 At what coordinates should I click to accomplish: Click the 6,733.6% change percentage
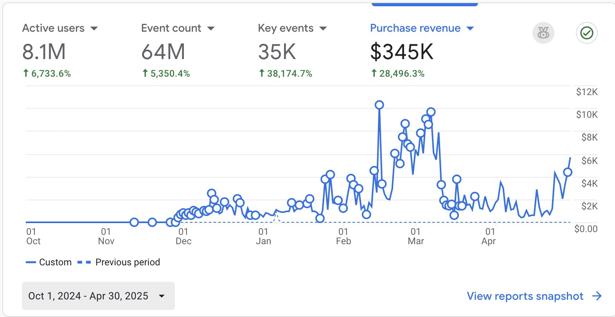point(51,74)
